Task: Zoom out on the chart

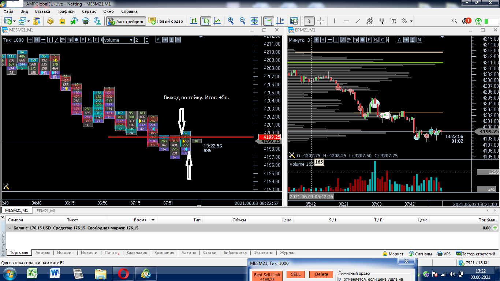Action: click(x=242, y=21)
